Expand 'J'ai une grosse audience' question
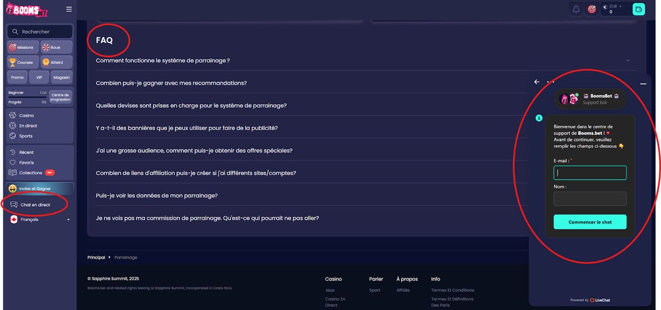Image resolution: width=661 pixels, height=310 pixels. coord(194,151)
